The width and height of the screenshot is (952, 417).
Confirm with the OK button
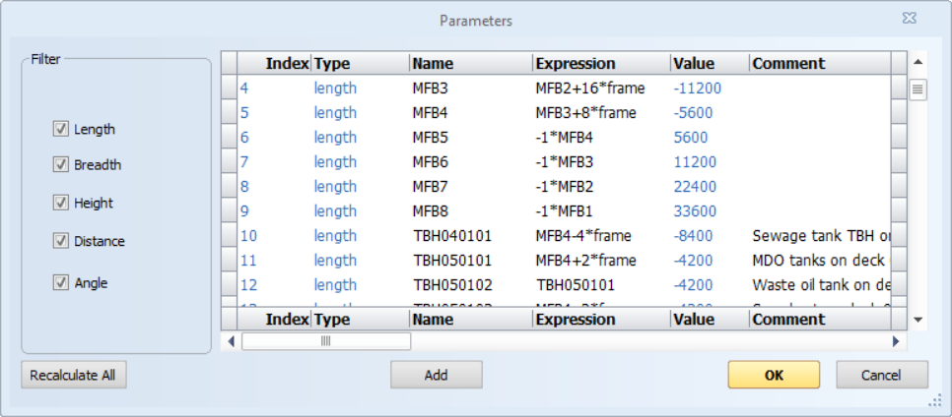(774, 375)
